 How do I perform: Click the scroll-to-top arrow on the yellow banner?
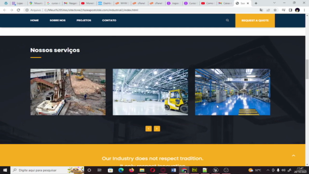click(294, 156)
